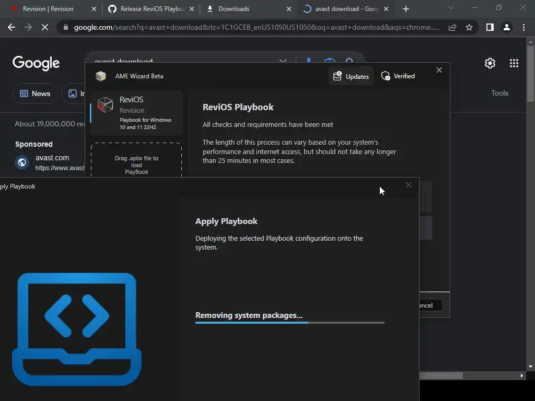The width and height of the screenshot is (535, 401).
Task: Close the Downloads browser tab
Action: click(x=288, y=9)
